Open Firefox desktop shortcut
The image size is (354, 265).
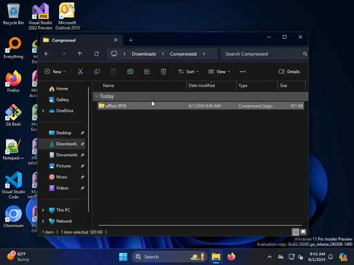(x=13, y=81)
